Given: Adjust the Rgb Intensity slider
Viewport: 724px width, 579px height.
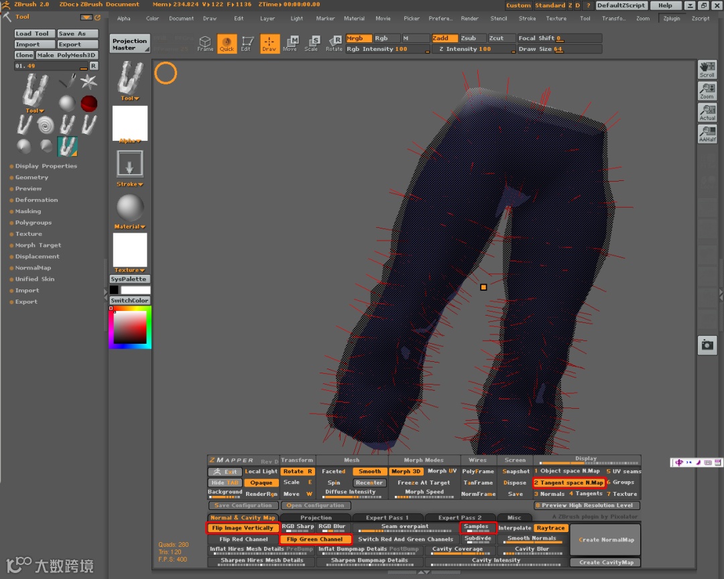Looking at the screenshot, I should coord(388,49).
